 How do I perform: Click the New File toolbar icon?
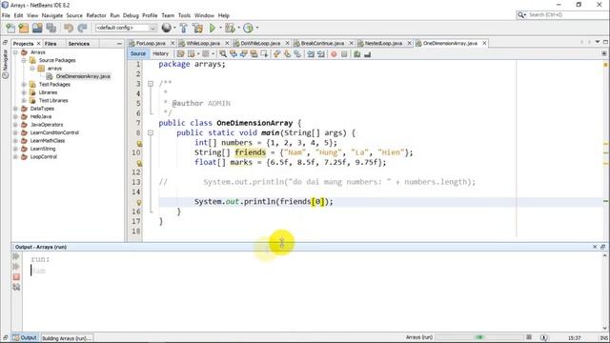point(10,28)
